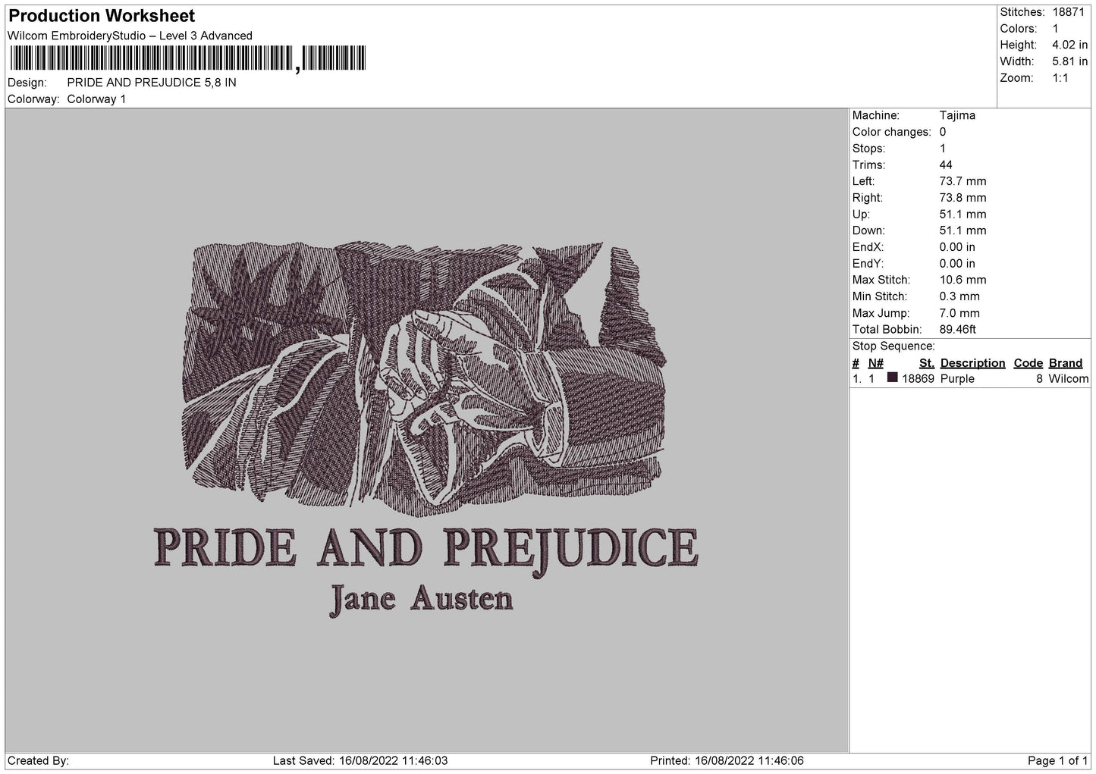
Task: Click the Height value 4.02 in
Action: pos(1070,45)
